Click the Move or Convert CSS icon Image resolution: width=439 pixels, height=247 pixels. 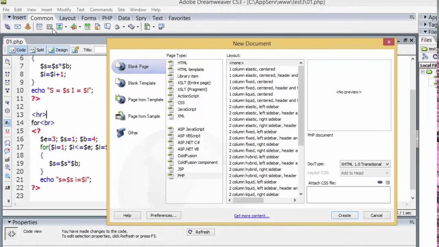[x=8, y=176]
